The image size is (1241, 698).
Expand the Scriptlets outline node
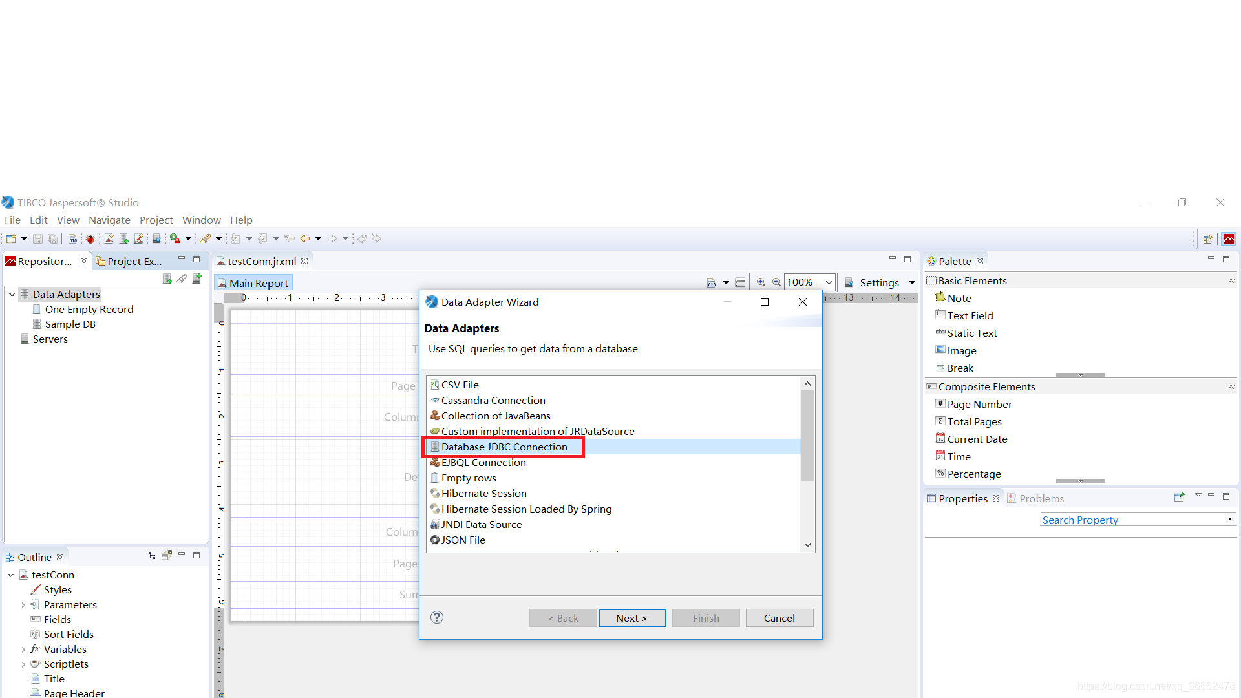coord(23,664)
